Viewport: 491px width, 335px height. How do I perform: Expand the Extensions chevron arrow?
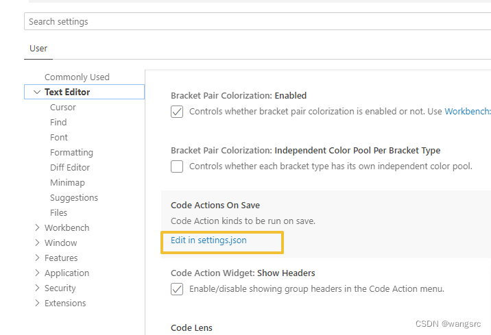(x=37, y=303)
